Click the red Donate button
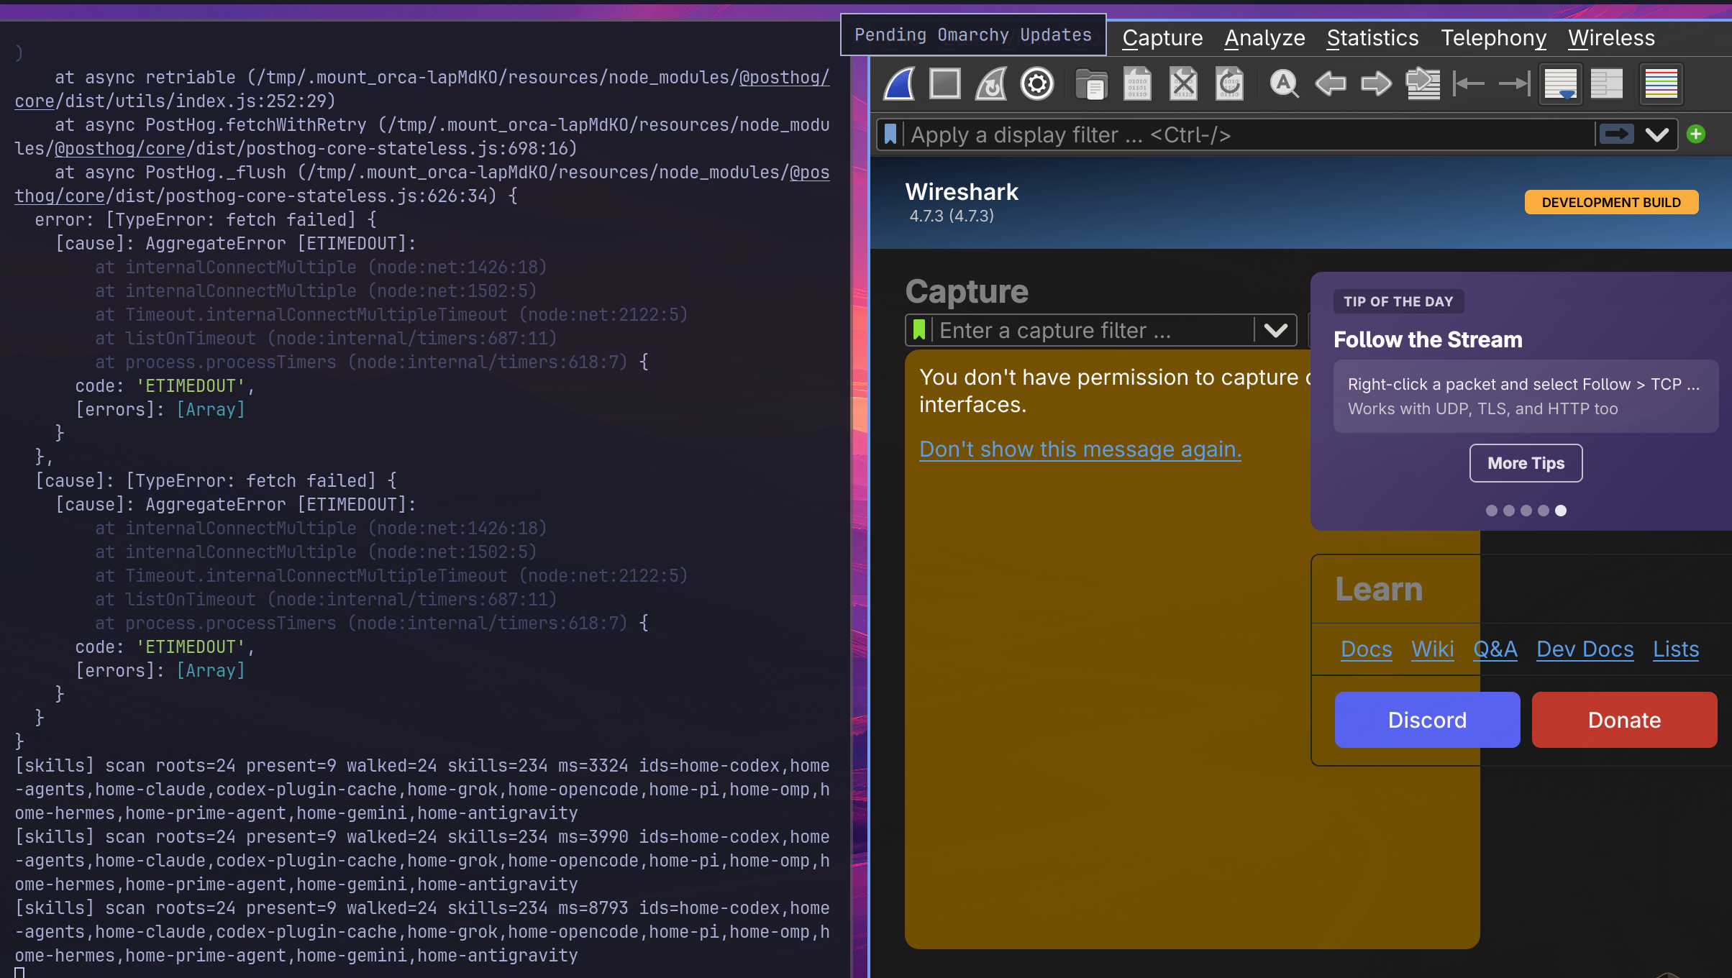1732x978 pixels. pyautogui.click(x=1624, y=720)
